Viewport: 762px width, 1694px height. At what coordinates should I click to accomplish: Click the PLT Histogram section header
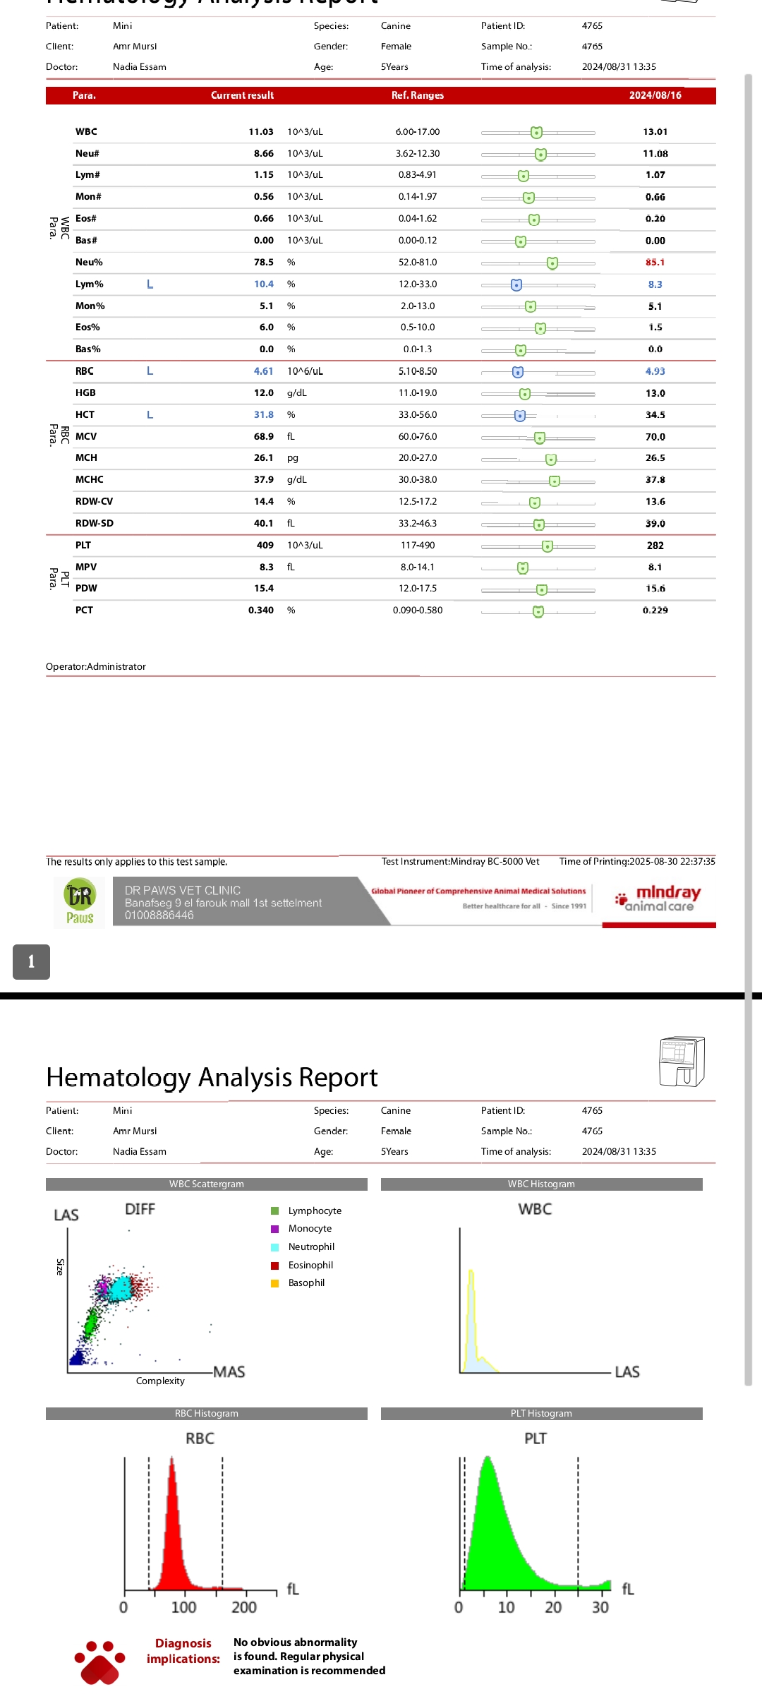click(541, 1414)
